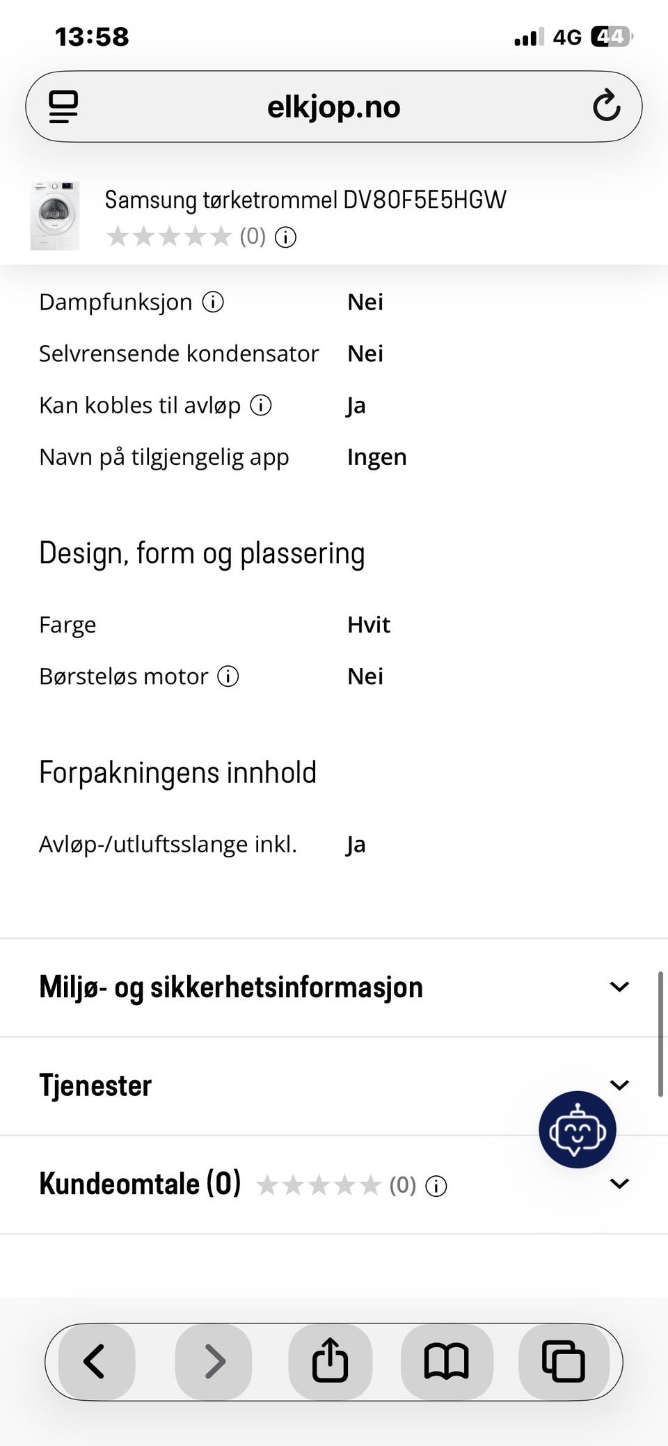Expand the Tjenester section
Image resolution: width=668 pixels, height=1446 pixels.
(x=334, y=1086)
